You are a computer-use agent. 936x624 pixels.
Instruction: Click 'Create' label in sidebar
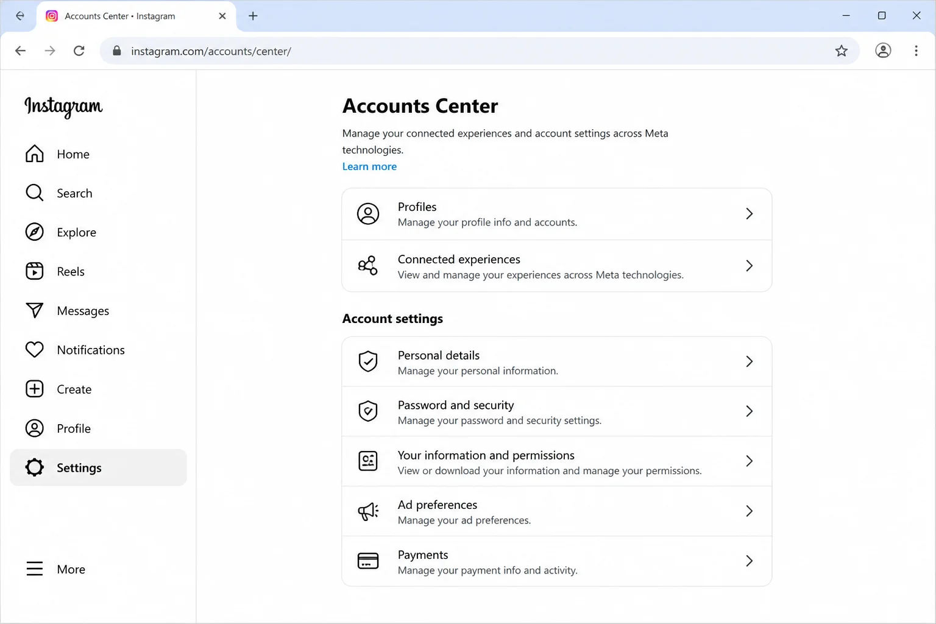click(74, 389)
